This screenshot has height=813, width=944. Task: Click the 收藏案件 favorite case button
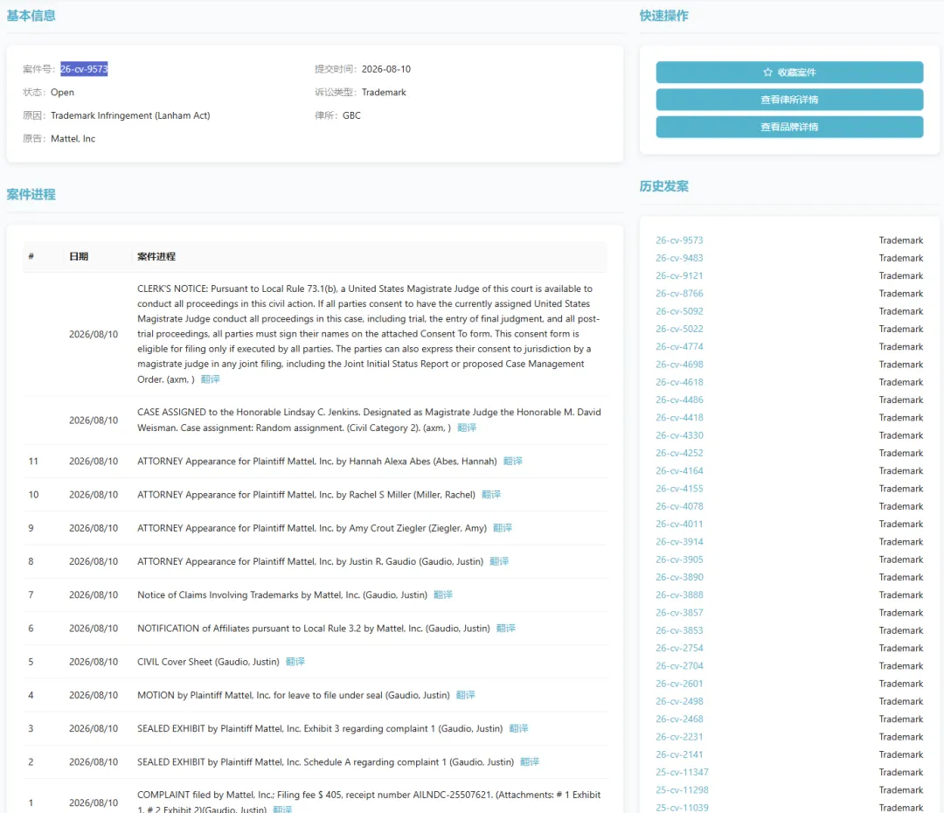click(x=789, y=73)
